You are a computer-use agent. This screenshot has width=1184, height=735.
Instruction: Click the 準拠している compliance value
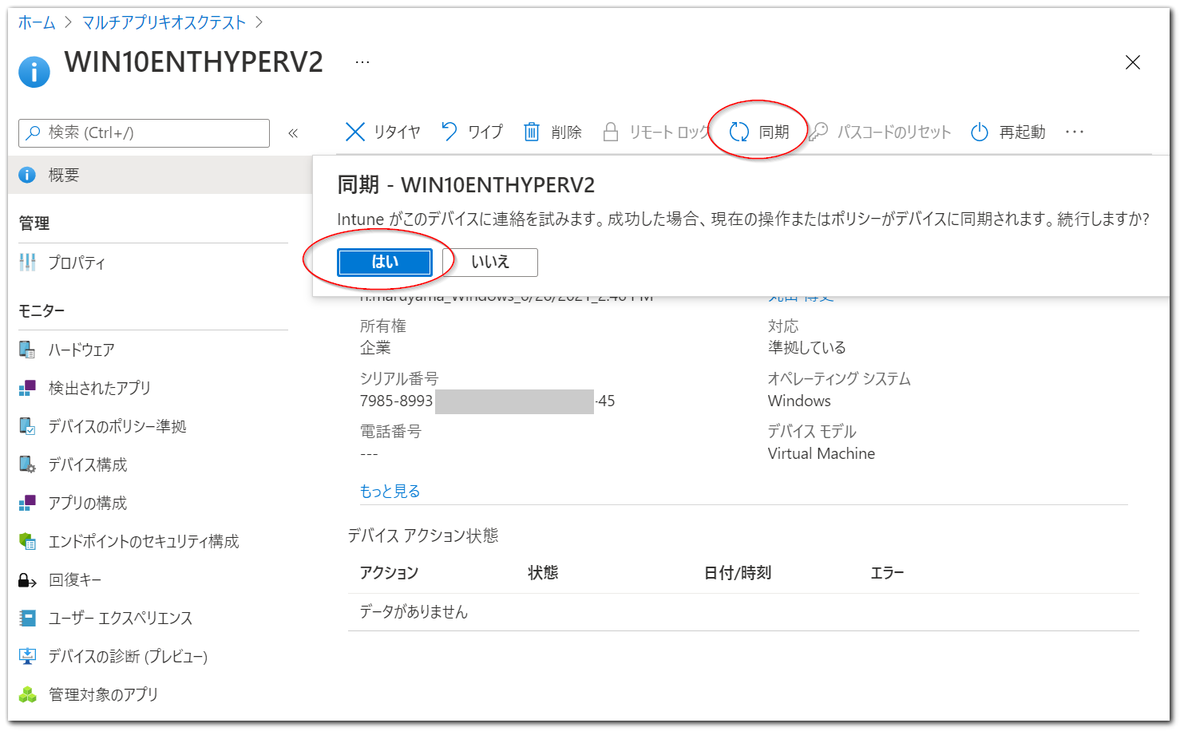click(806, 347)
